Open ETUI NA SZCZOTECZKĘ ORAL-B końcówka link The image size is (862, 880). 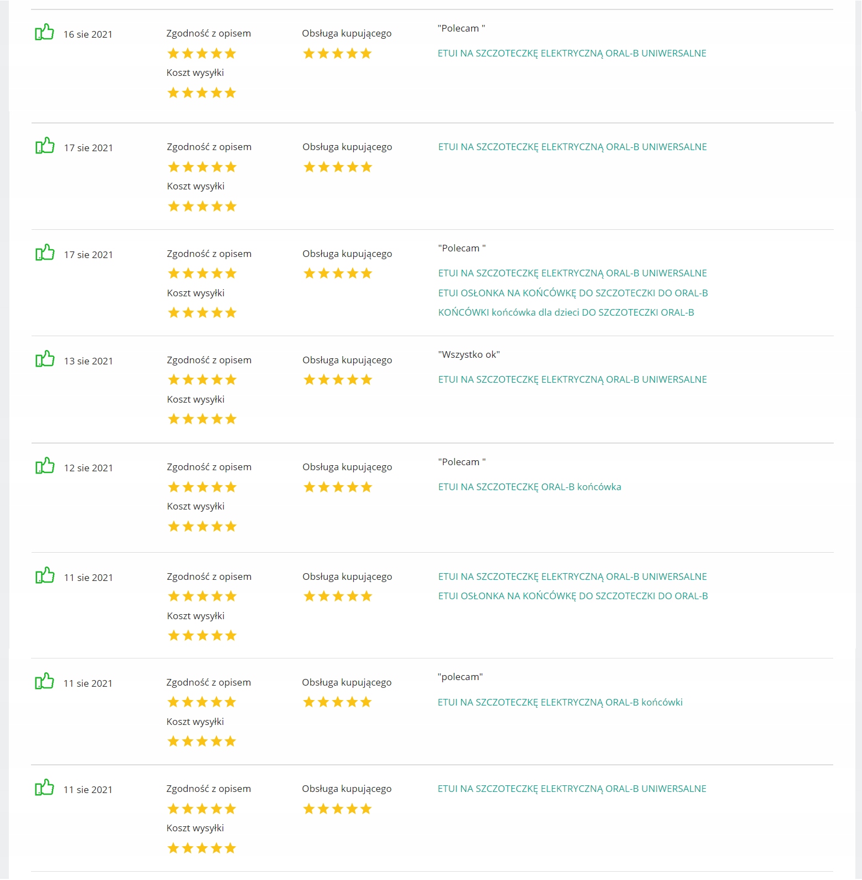(x=529, y=487)
